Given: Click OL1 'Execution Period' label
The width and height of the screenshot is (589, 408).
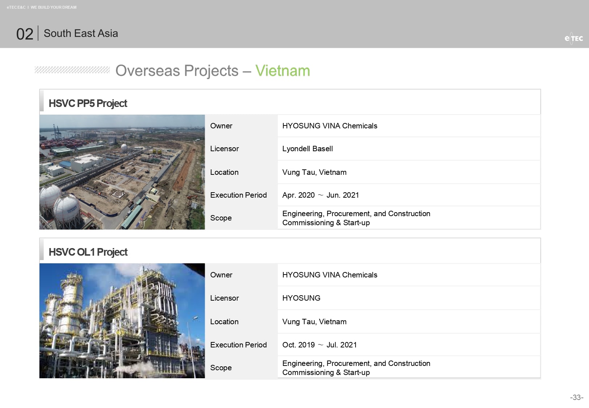Looking at the screenshot, I should [x=238, y=345].
